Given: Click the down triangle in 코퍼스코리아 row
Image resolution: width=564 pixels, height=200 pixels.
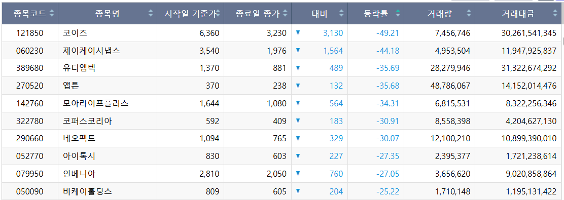Looking at the screenshot, I should click(298, 121).
